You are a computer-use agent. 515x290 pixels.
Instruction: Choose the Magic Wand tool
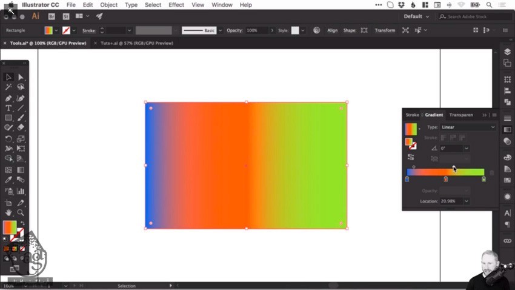(8, 87)
